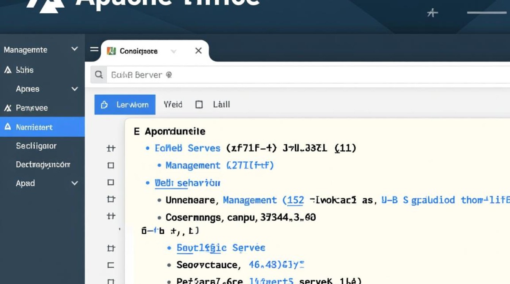The height and width of the screenshot is (284, 510).
Task: Click the favicon on the Consiqnoce tab
Action: point(111,51)
